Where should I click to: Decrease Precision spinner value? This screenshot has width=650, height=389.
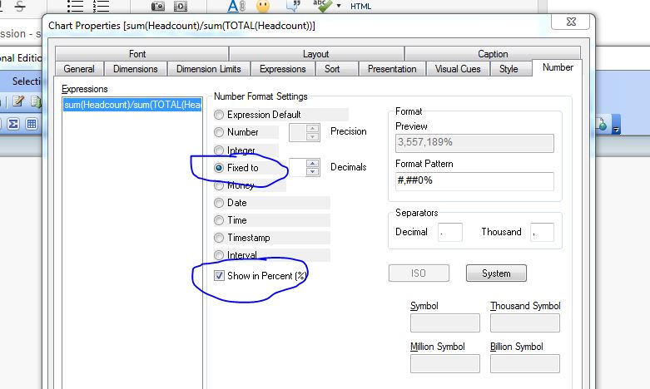click(x=313, y=137)
